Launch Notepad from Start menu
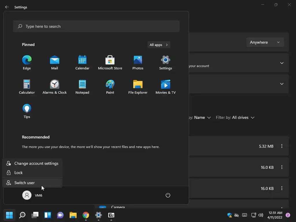Viewport: 296px width, 222px height. click(82, 87)
